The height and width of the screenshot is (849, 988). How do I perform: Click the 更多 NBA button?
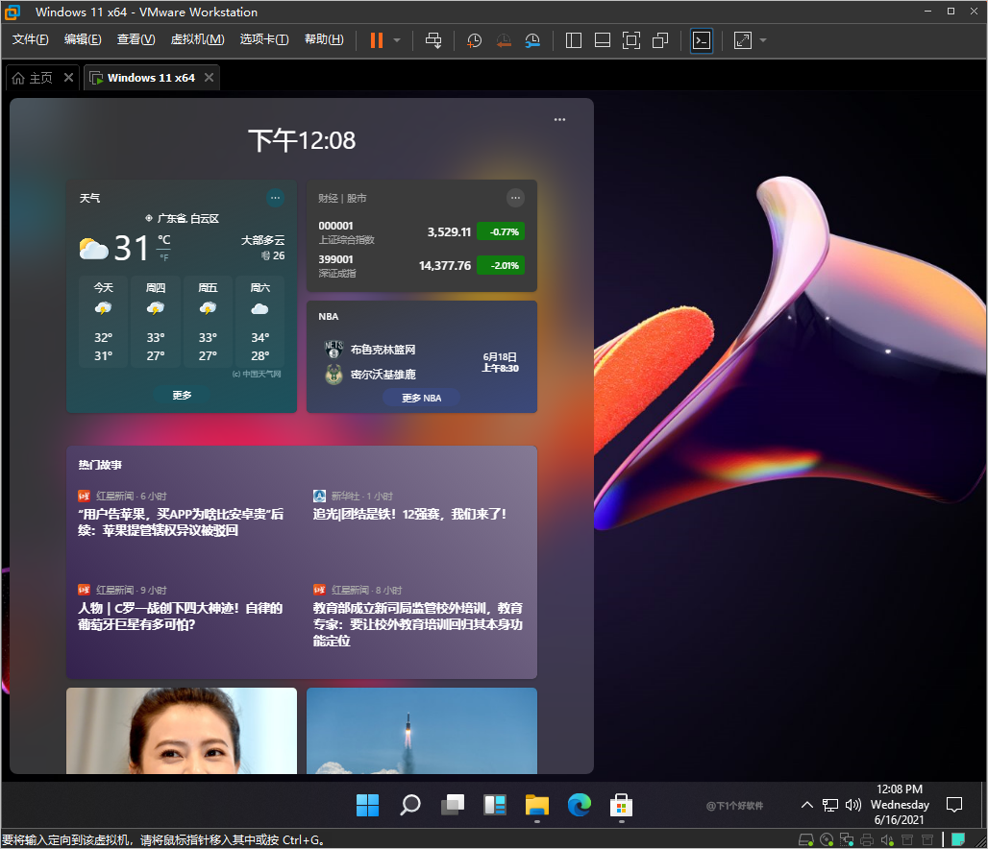coord(421,397)
